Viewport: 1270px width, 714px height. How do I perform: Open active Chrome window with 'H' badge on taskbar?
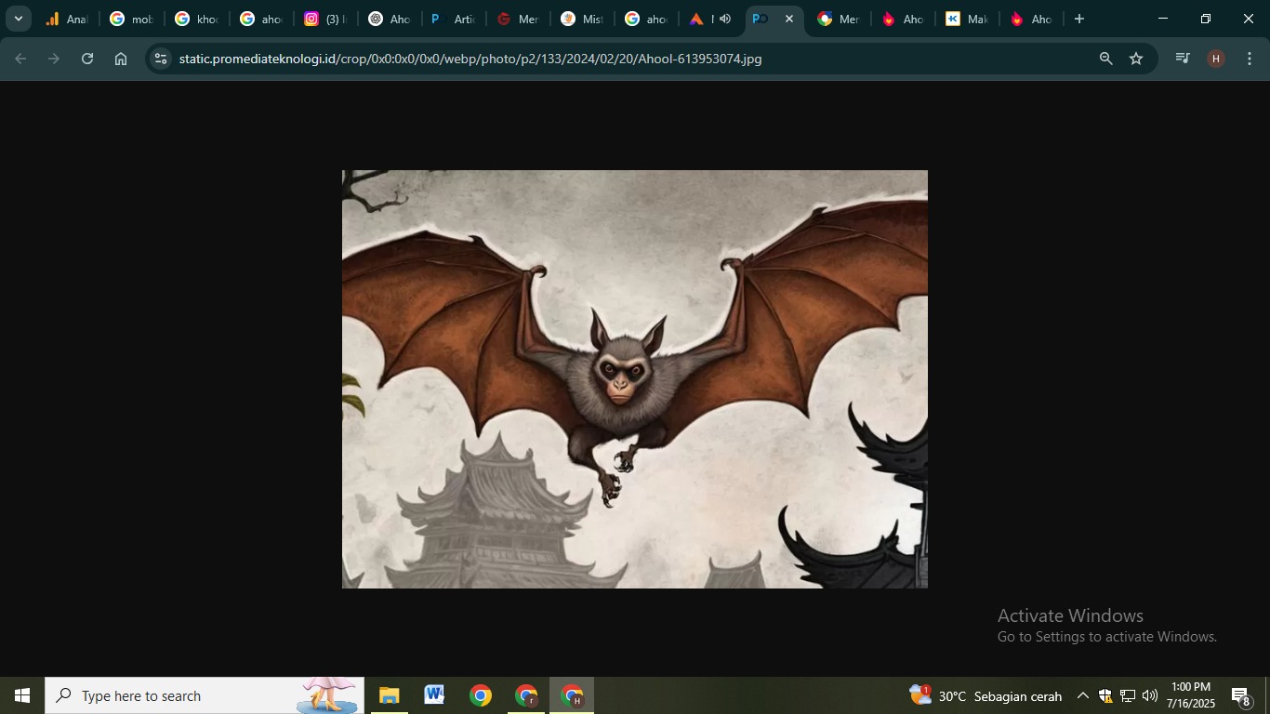tap(572, 695)
